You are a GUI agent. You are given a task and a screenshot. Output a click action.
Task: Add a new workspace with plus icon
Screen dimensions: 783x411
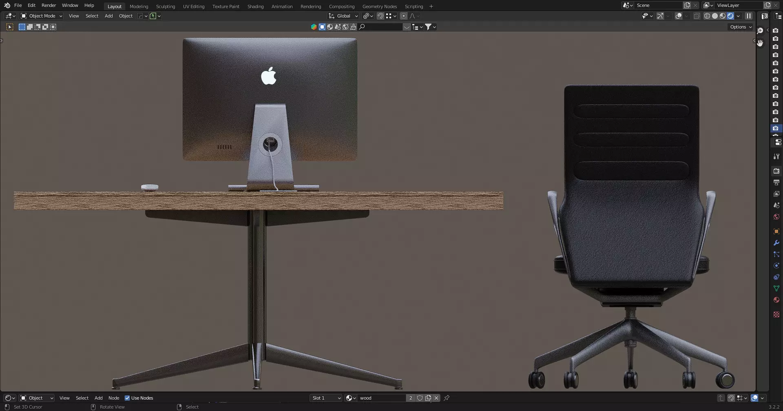pyautogui.click(x=431, y=7)
